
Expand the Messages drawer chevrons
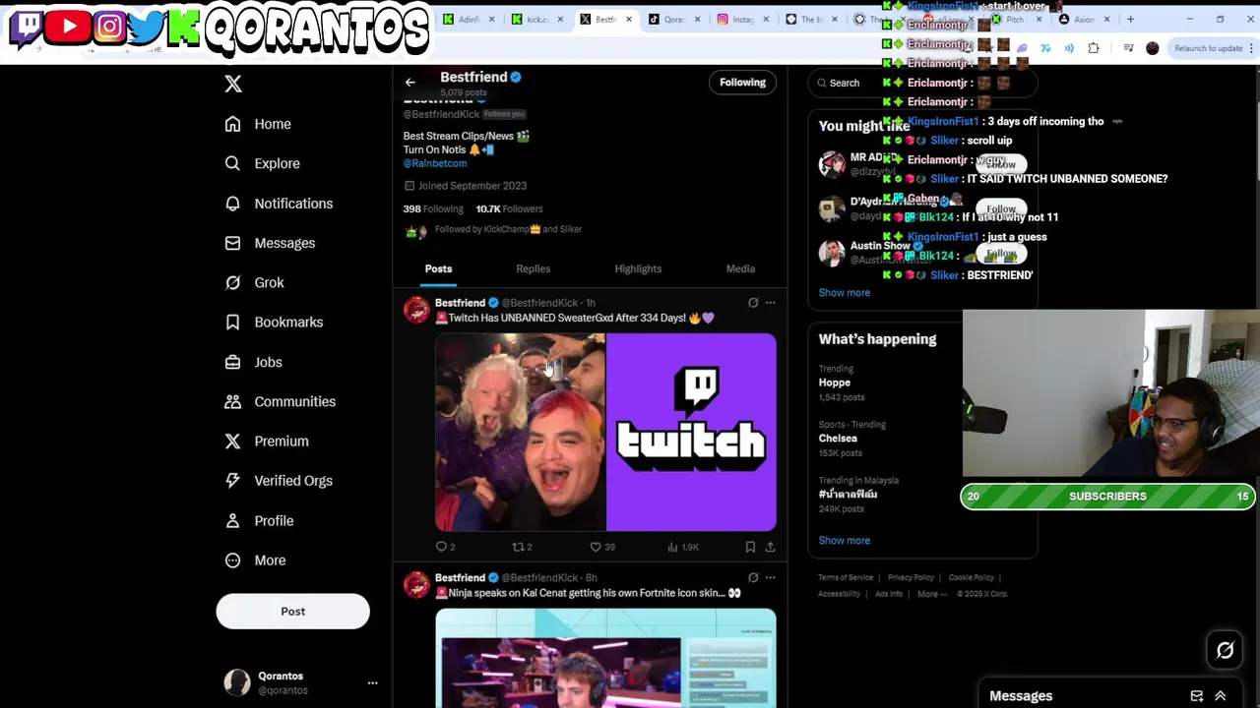click(1220, 696)
